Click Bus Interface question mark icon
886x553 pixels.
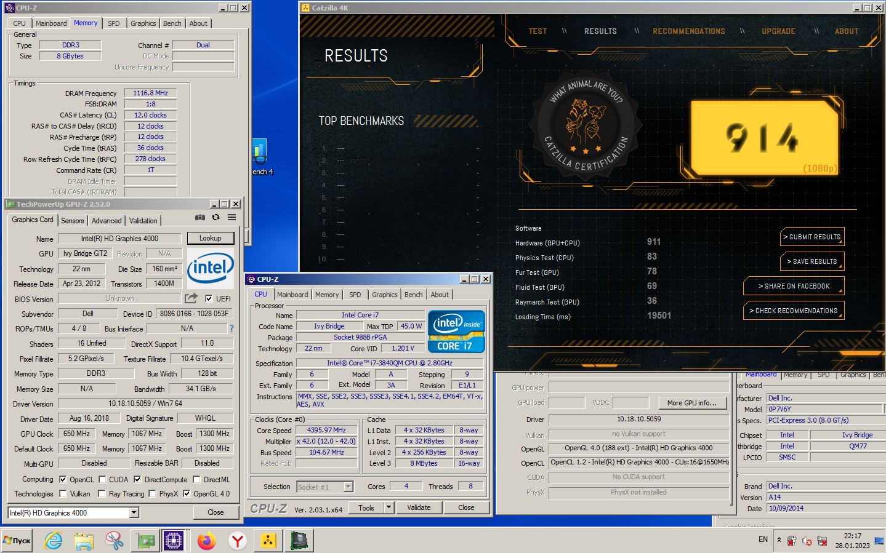click(x=232, y=328)
